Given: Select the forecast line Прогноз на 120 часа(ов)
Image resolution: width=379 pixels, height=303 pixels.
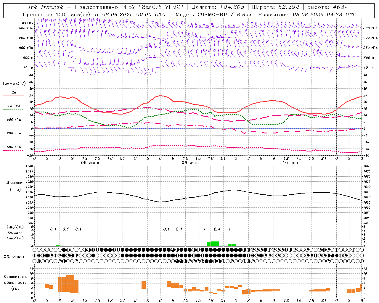Looking at the screenshot, I should point(57,14).
